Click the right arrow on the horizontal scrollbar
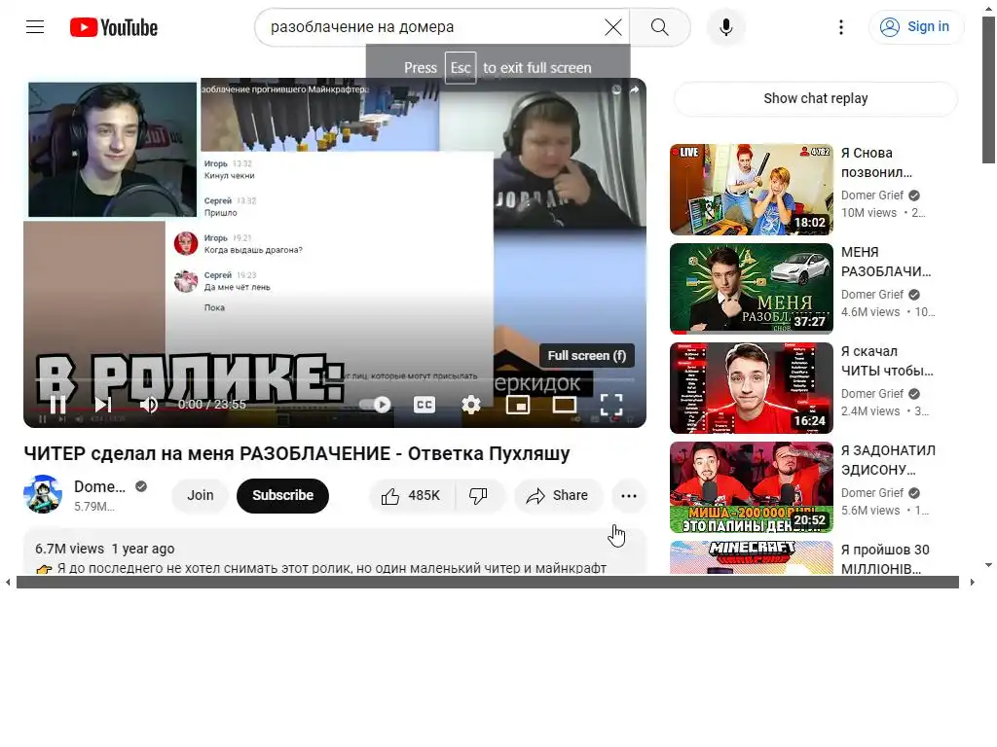This screenshot has width=997, height=747. 973,582
